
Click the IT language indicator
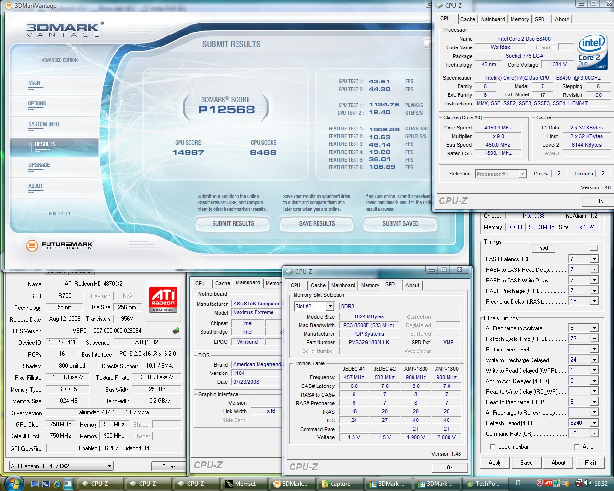pos(518,483)
